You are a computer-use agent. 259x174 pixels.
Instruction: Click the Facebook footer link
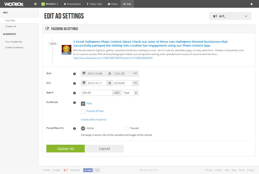tap(75, 170)
